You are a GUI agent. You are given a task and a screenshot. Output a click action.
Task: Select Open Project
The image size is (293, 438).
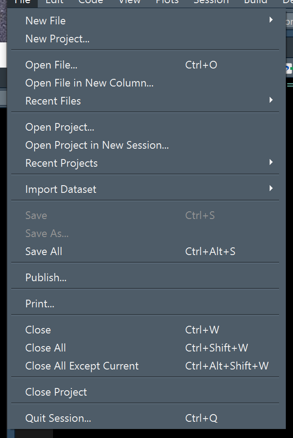[x=59, y=127]
